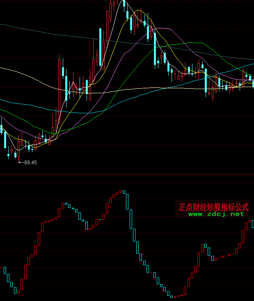Click the first trough at left of indicator panel
The width and height of the screenshot is (254, 301).
coord(18,291)
